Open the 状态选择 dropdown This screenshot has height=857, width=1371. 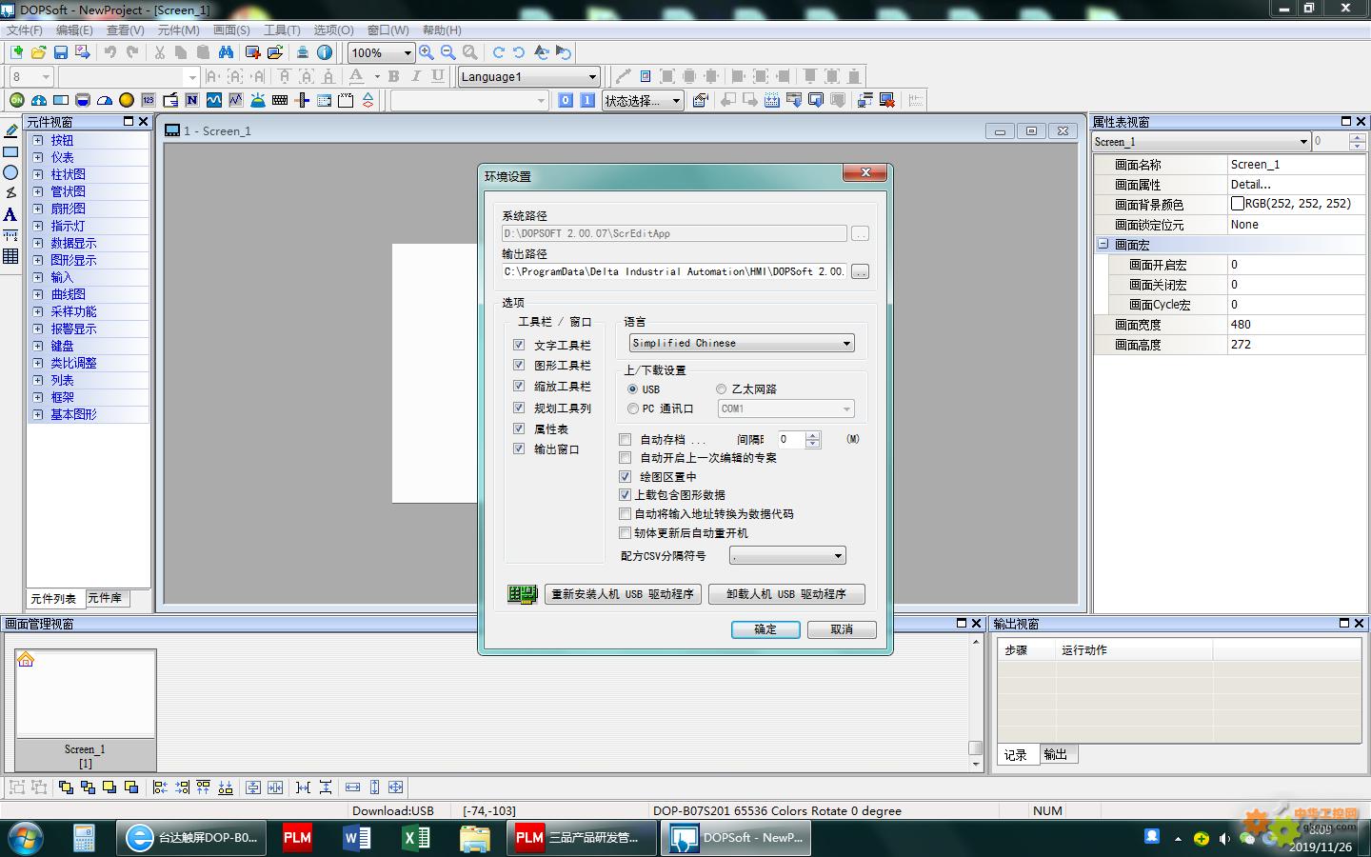click(x=643, y=100)
